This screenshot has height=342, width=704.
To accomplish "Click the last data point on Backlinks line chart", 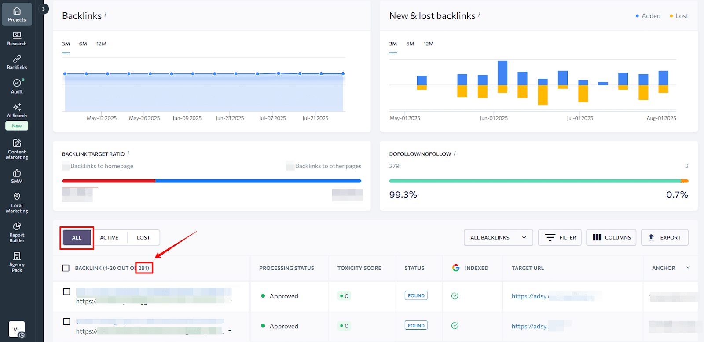I will (343, 74).
